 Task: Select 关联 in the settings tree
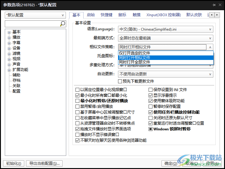[16, 86]
